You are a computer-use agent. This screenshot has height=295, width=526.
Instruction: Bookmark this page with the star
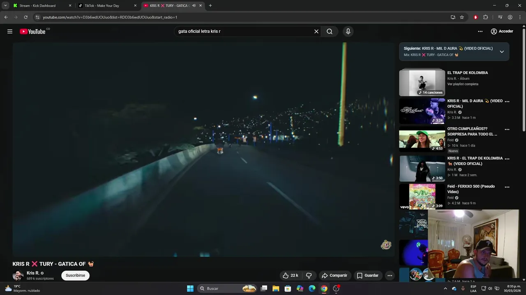pos(462,17)
